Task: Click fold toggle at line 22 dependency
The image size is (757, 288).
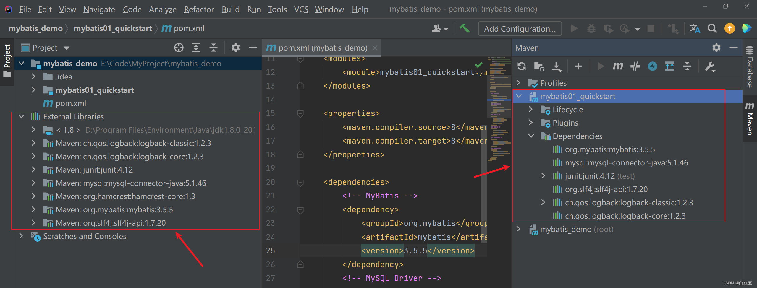Action: point(300,210)
